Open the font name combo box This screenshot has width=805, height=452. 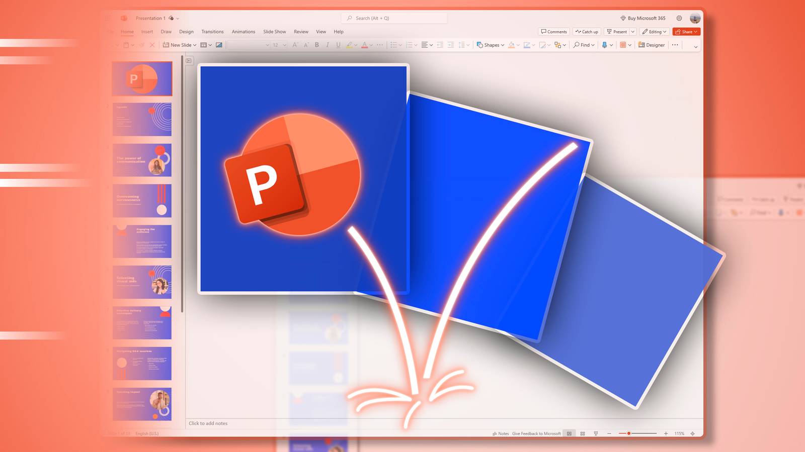coord(249,45)
